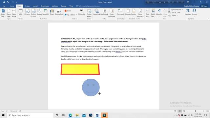
Task: Insert a SmartArt graphic
Action: coord(46,12)
